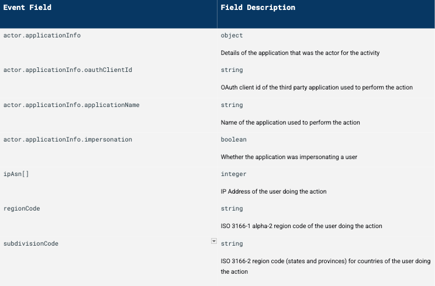435x286 pixels.
Task: Click the Field Description column header
Action: click(x=258, y=8)
